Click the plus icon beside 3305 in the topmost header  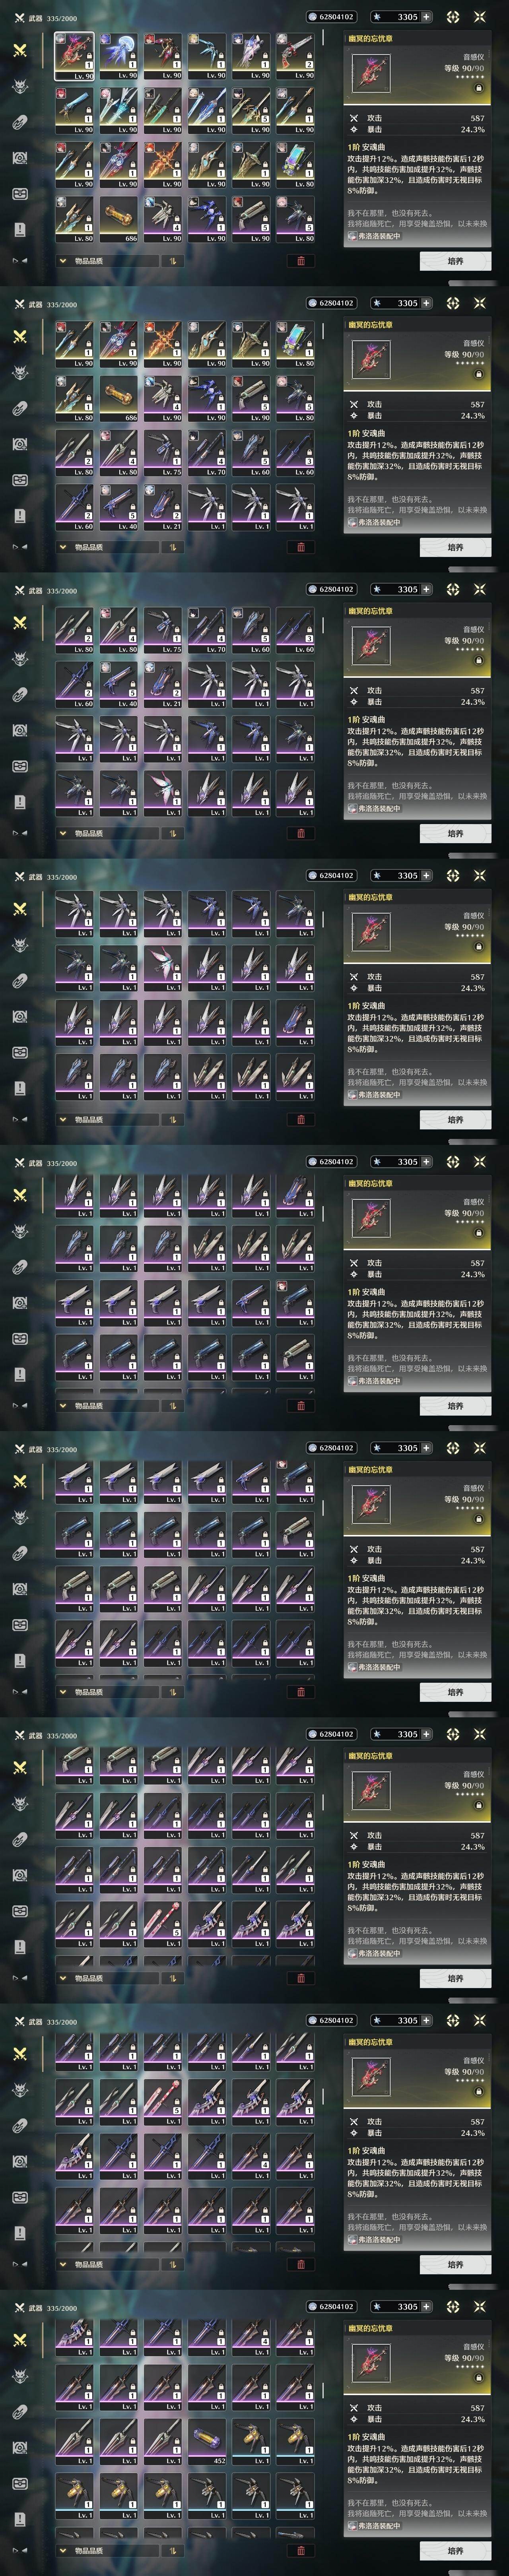(x=427, y=17)
